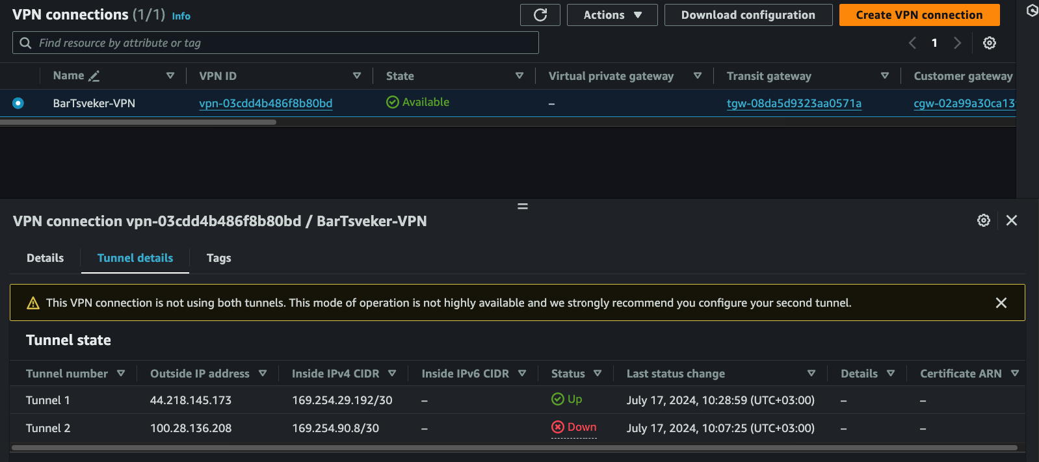
Task: Click Create VPN connection button
Action: coord(919,15)
